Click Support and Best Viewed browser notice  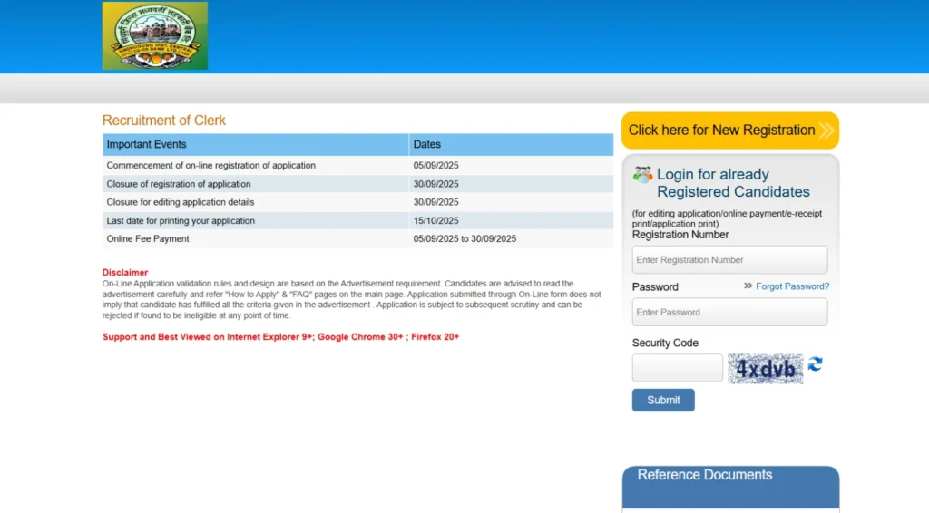pos(281,336)
